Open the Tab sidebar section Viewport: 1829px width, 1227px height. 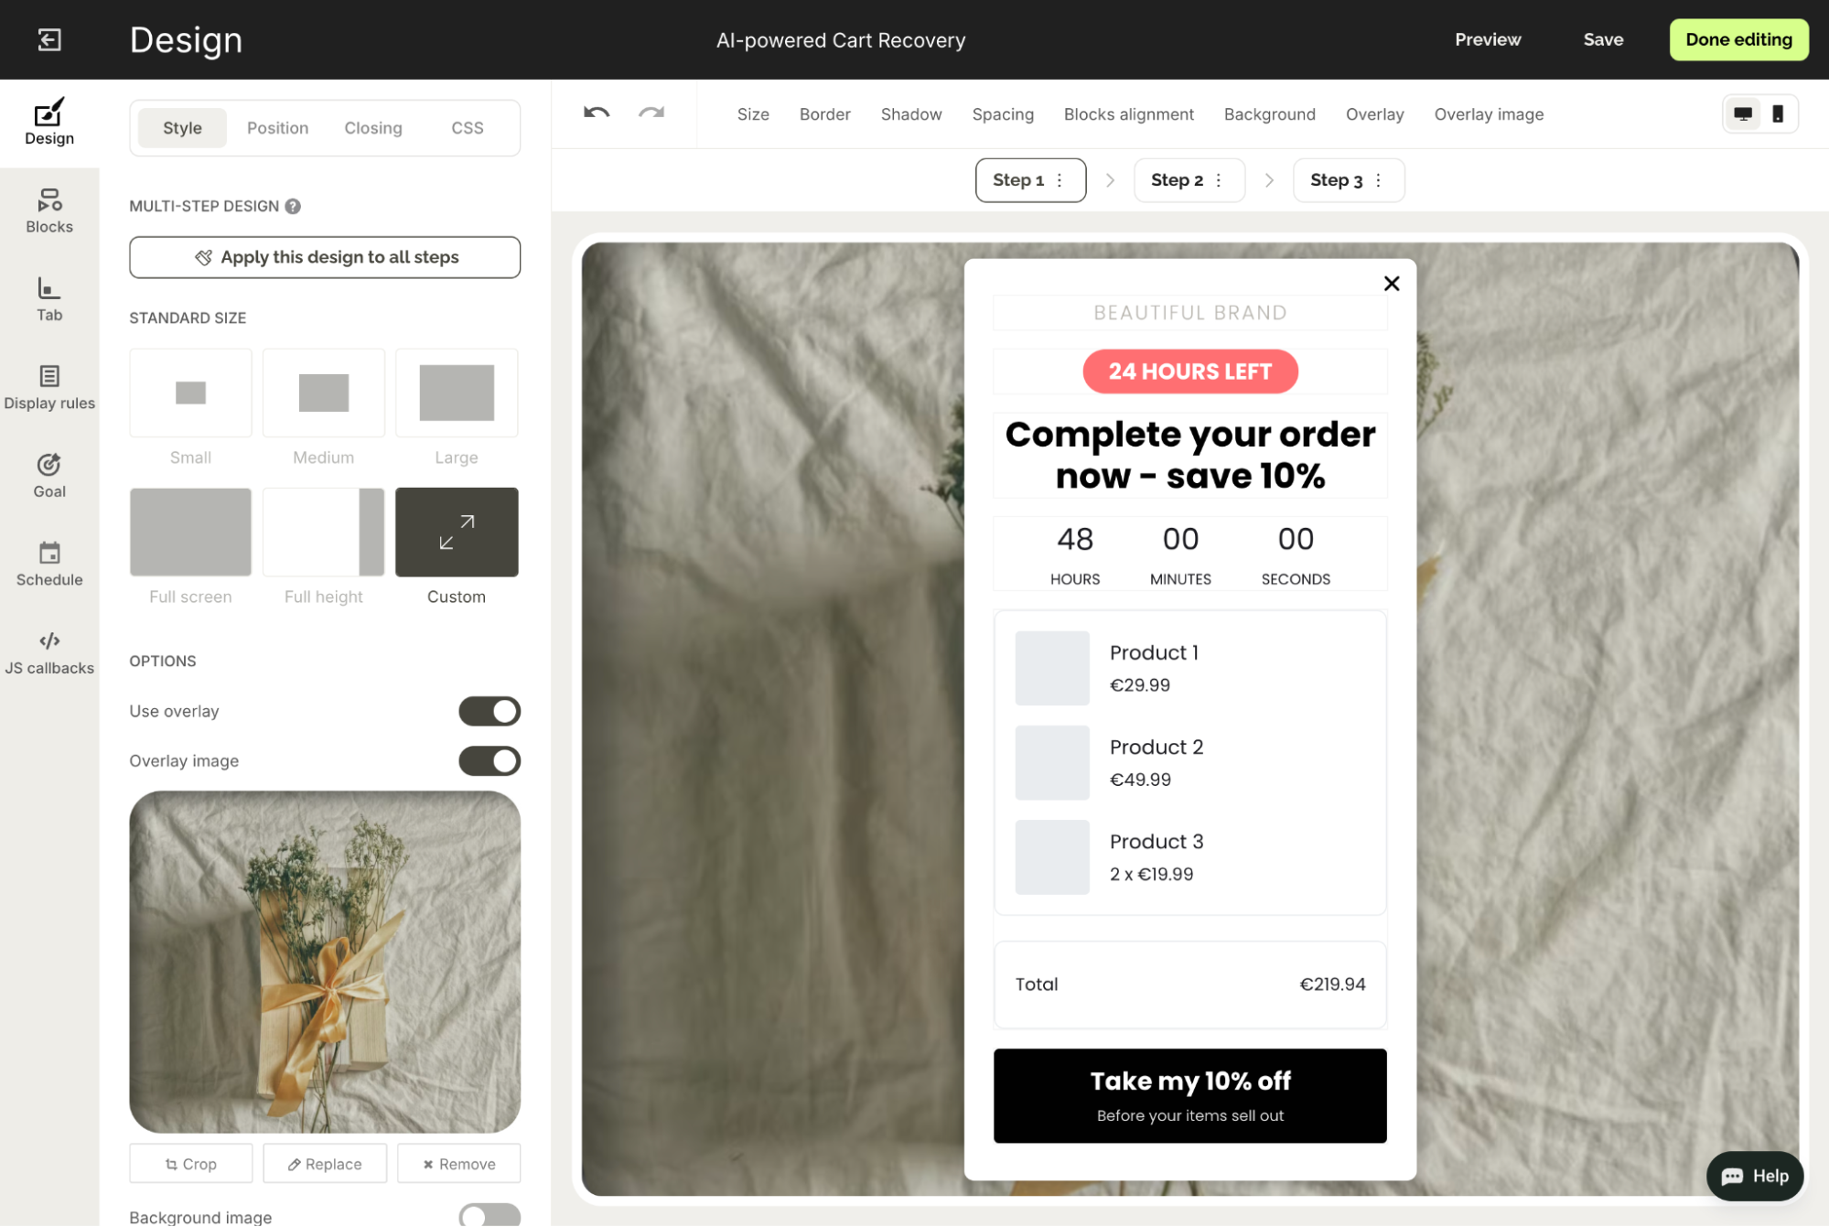[x=49, y=299]
